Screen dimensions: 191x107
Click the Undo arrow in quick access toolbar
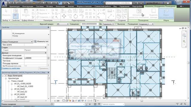click(x=22, y=3)
